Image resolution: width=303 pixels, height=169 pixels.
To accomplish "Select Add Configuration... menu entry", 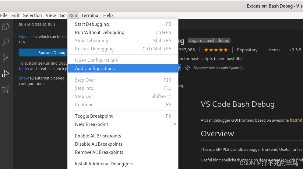I will pyautogui.click(x=123, y=69).
